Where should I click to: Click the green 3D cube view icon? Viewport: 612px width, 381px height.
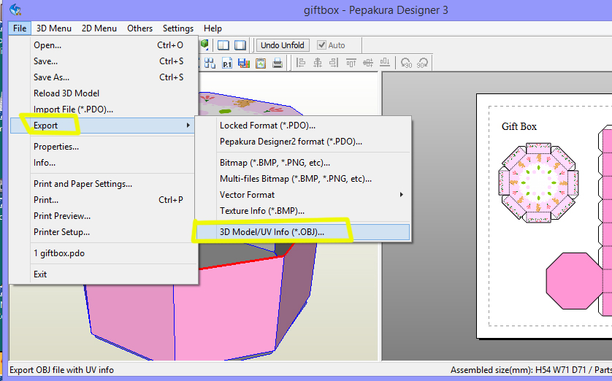pyautogui.click(x=204, y=44)
